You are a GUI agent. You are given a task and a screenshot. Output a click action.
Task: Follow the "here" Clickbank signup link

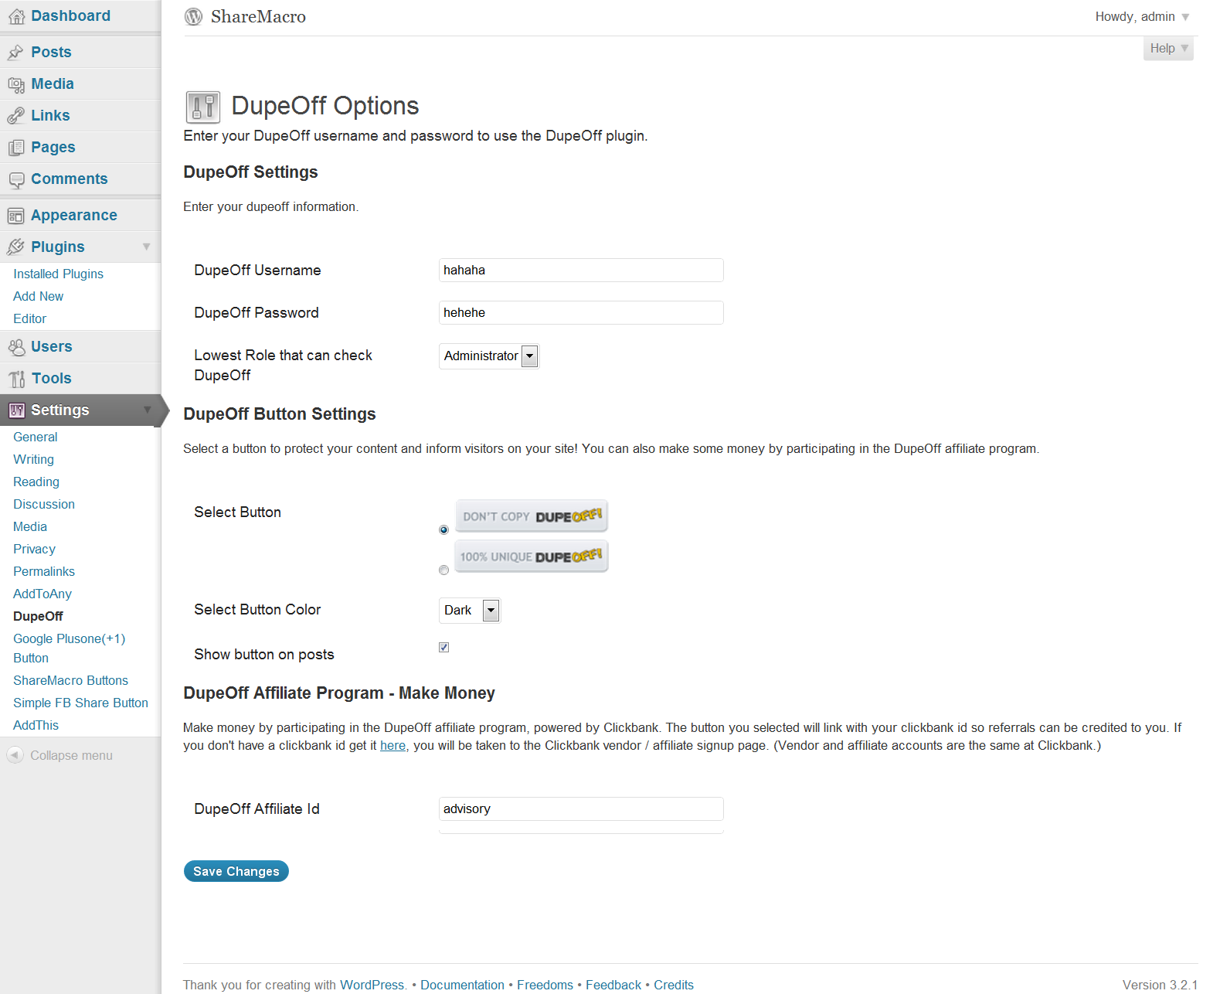[393, 745]
